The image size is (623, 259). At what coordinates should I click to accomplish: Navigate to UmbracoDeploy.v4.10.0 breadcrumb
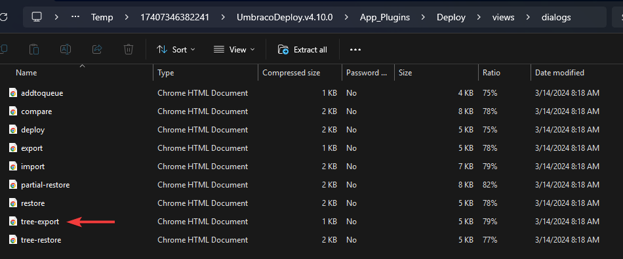coord(285,17)
